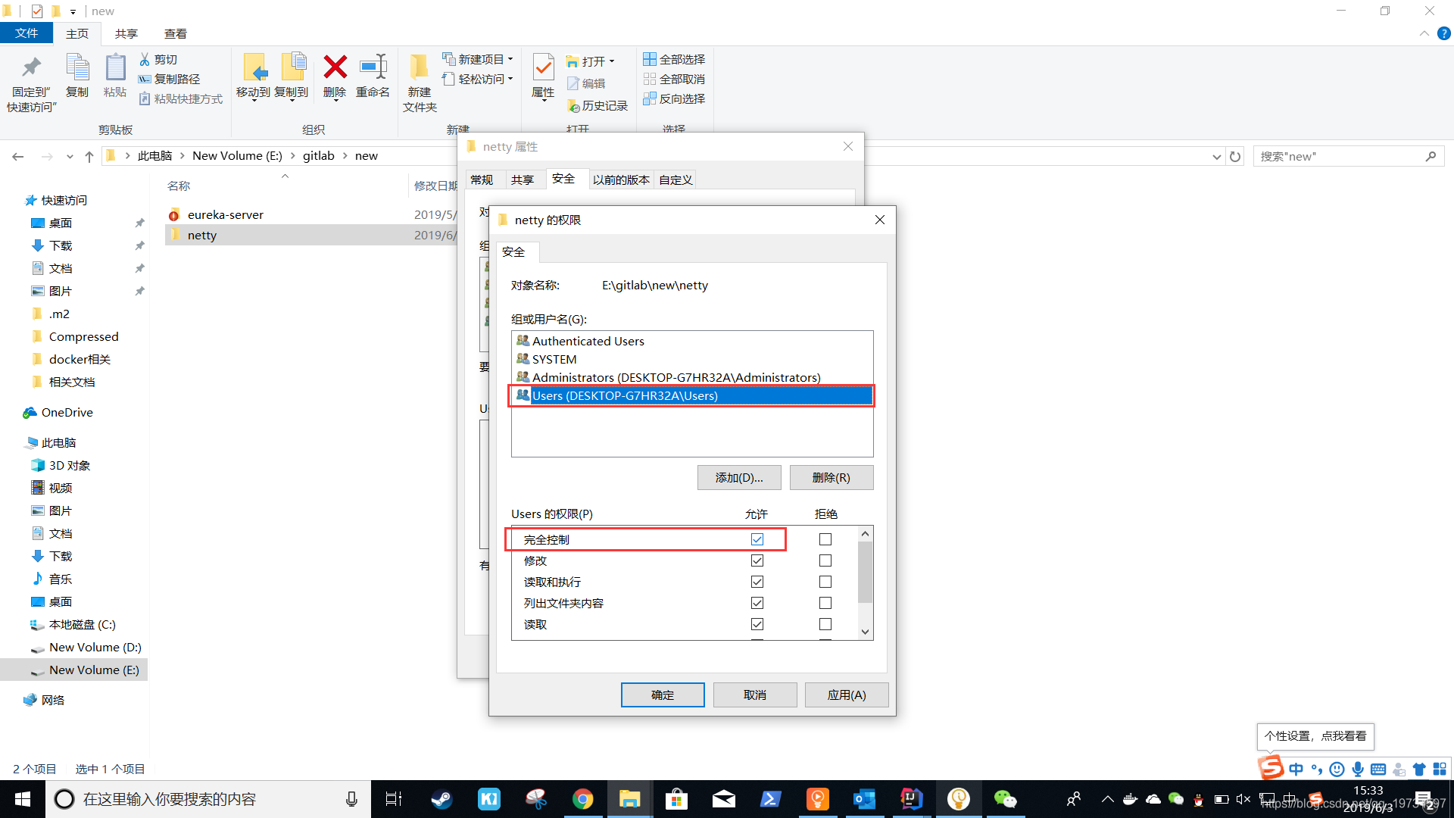The height and width of the screenshot is (818, 1454).
Task: Click the permissions list scrollbar thumb
Action: coord(865,572)
